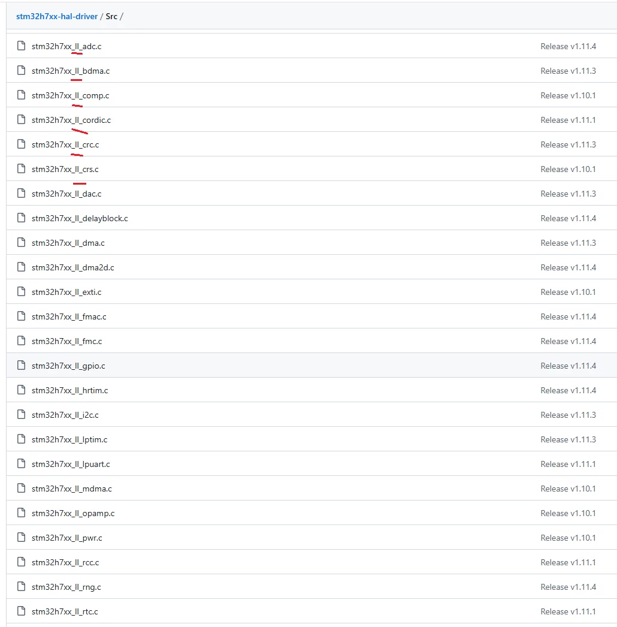Click file icon beside stm32h7xx_ll_crs.c

[x=21, y=169]
